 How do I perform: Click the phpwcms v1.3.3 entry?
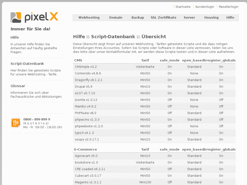[87, 120]
